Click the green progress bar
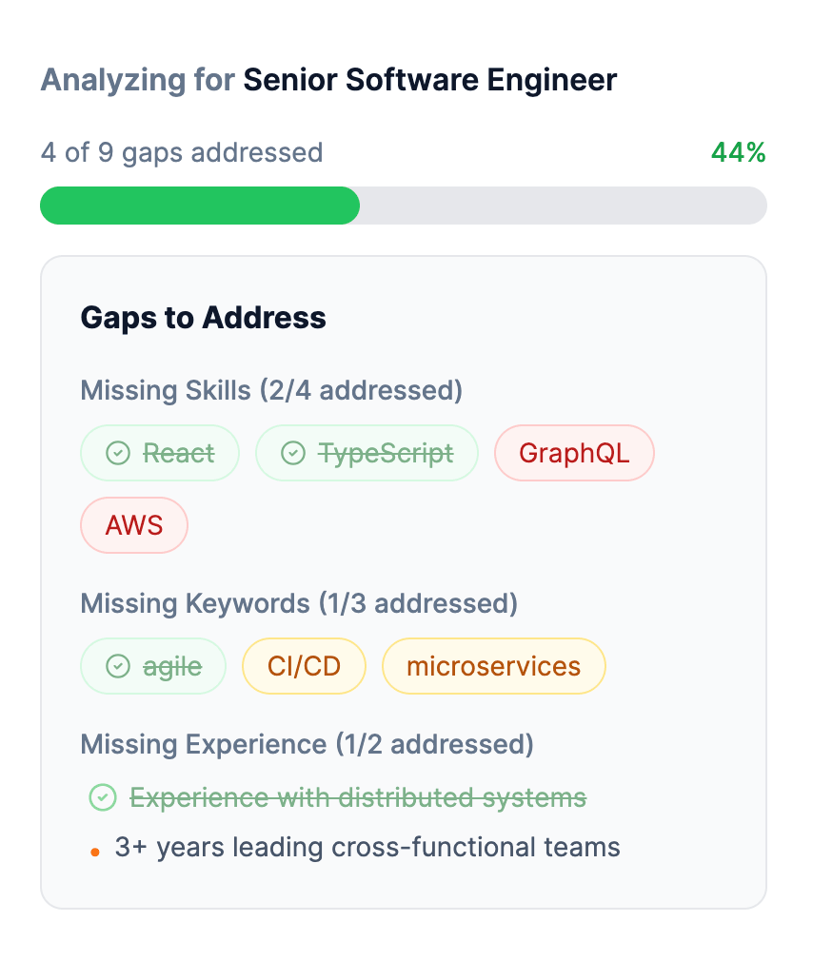Screen dimensions: 813x961 click(x=200, y=206)
